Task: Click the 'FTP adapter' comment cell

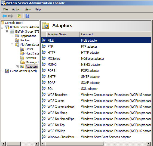Action: (x=89, y=47)
